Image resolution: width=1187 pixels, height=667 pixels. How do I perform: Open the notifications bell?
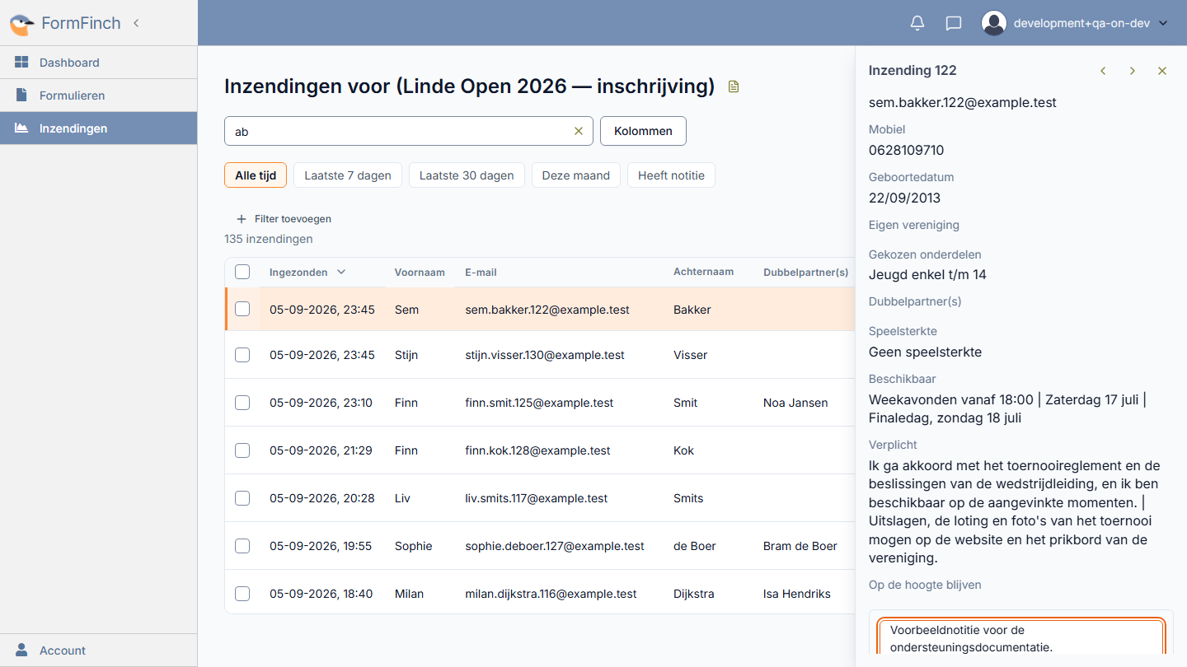click(917, 23)
